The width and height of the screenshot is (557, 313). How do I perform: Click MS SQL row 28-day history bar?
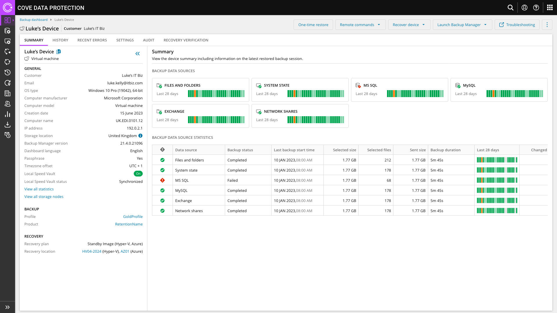coord(497,180)
